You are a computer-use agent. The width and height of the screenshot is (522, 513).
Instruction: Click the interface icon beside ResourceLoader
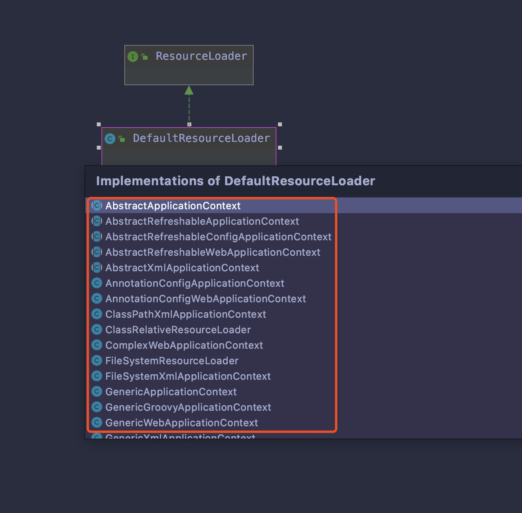coord(132,56)
